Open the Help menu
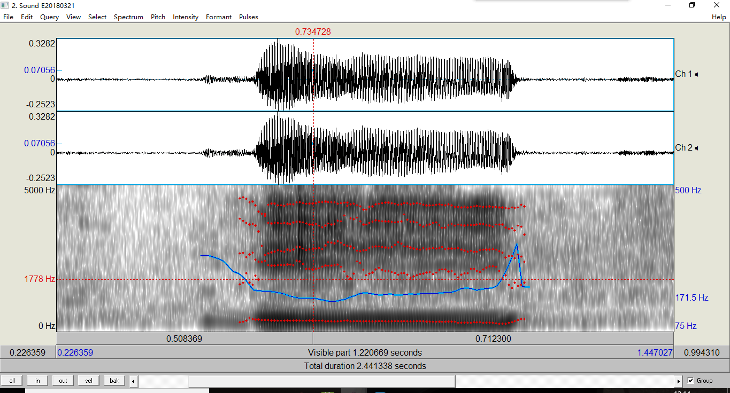This screenshot has height=393, width=730. (719, 17)
